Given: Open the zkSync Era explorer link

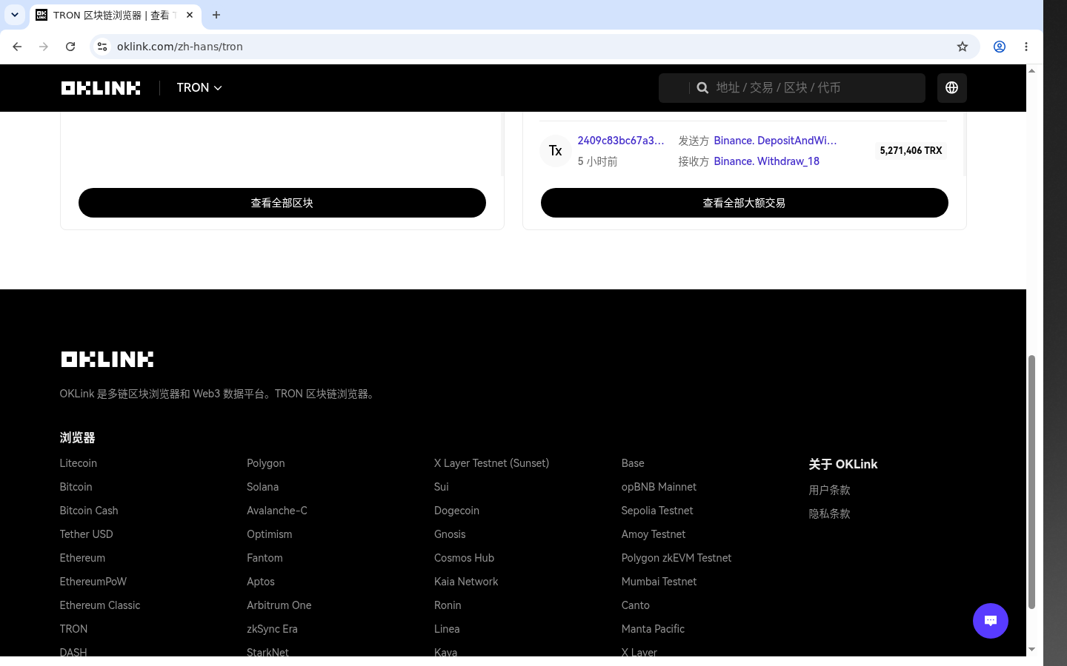Looking at the screenshot, I should pyautogui.click(x=272, y=629).
